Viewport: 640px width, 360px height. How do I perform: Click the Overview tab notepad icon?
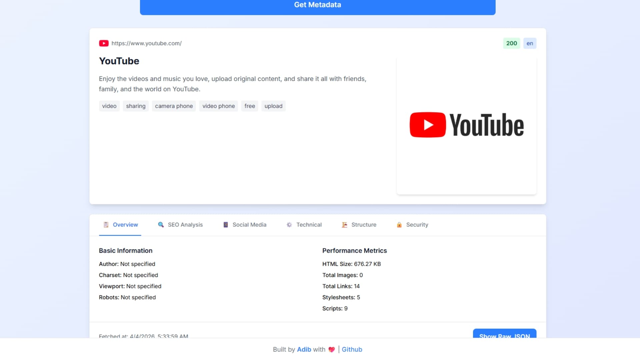click(x=106, y=225)
